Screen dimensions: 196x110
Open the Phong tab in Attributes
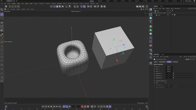click(175, 62)
